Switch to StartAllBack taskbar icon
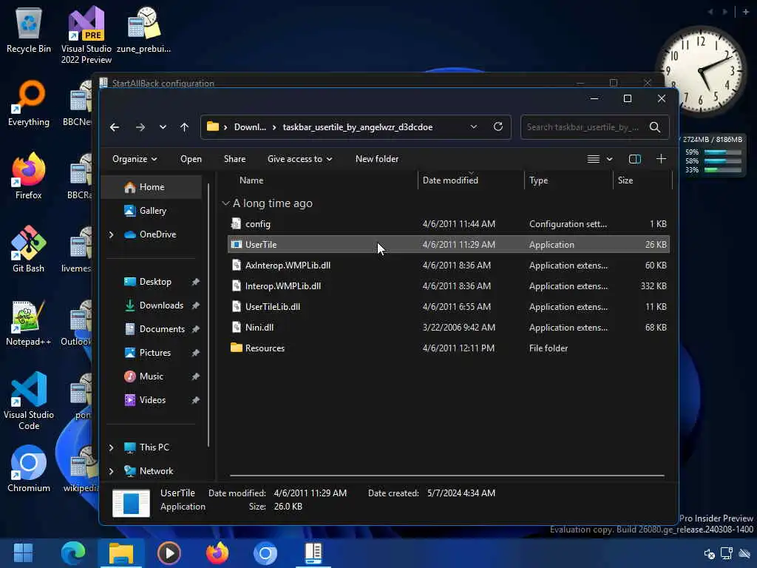 (313, 553)
